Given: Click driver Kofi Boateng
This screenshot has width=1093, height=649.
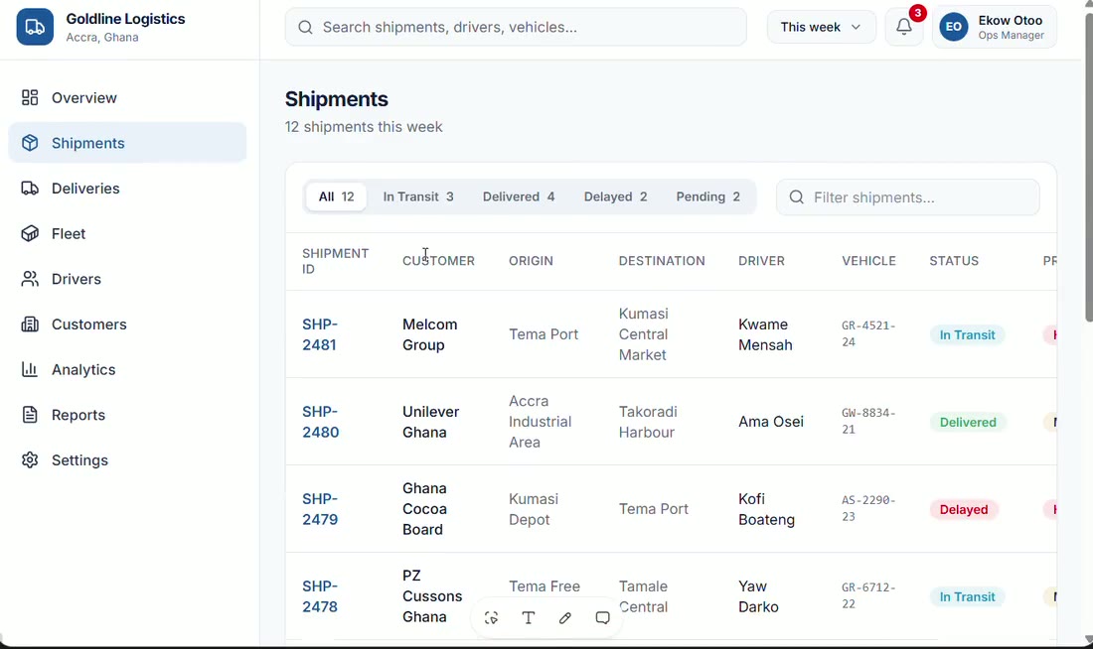Looking at the screenshot, I should (x=766, y=509).
